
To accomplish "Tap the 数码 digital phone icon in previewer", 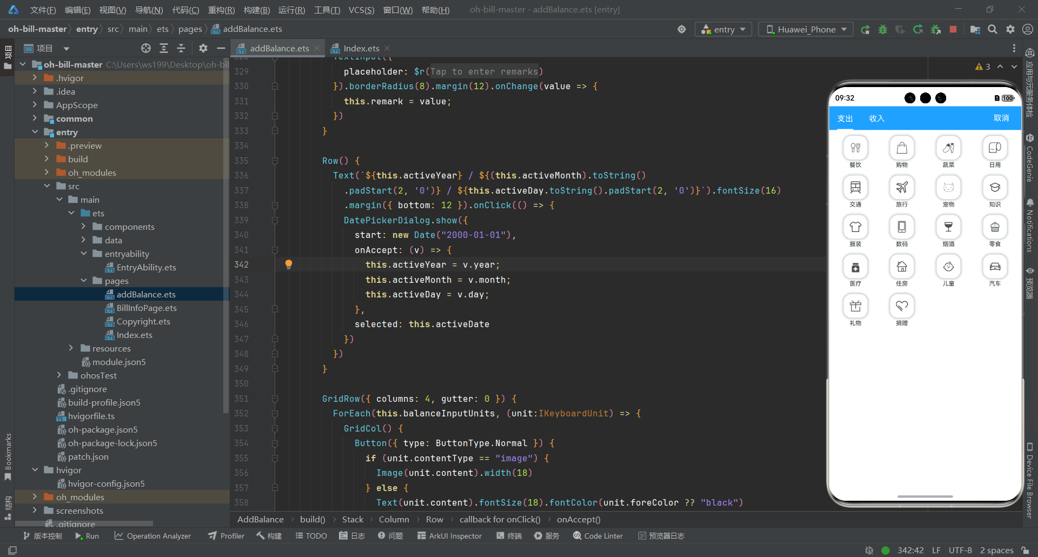I will (902, 227).
